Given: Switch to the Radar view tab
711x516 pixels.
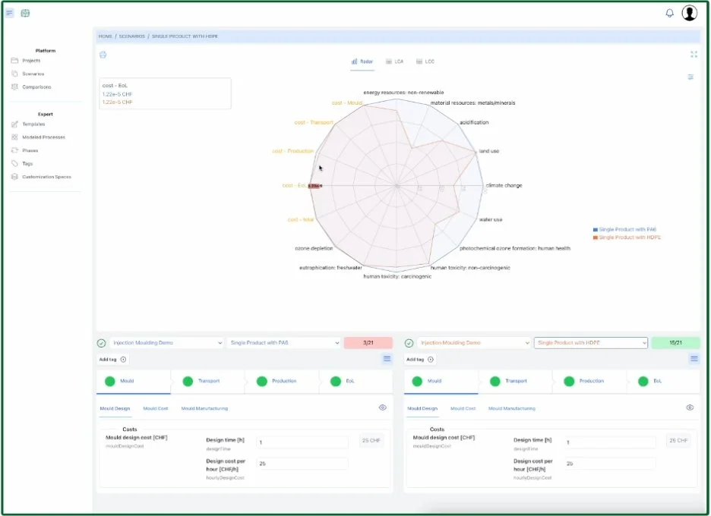Looking at the screenshot, I should pos(362,61).
